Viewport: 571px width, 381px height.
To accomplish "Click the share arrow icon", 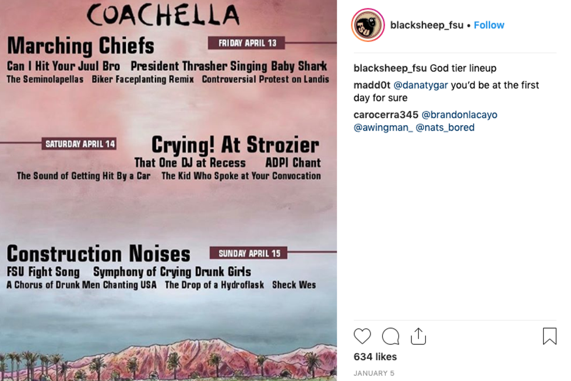I will click(418, 336).
